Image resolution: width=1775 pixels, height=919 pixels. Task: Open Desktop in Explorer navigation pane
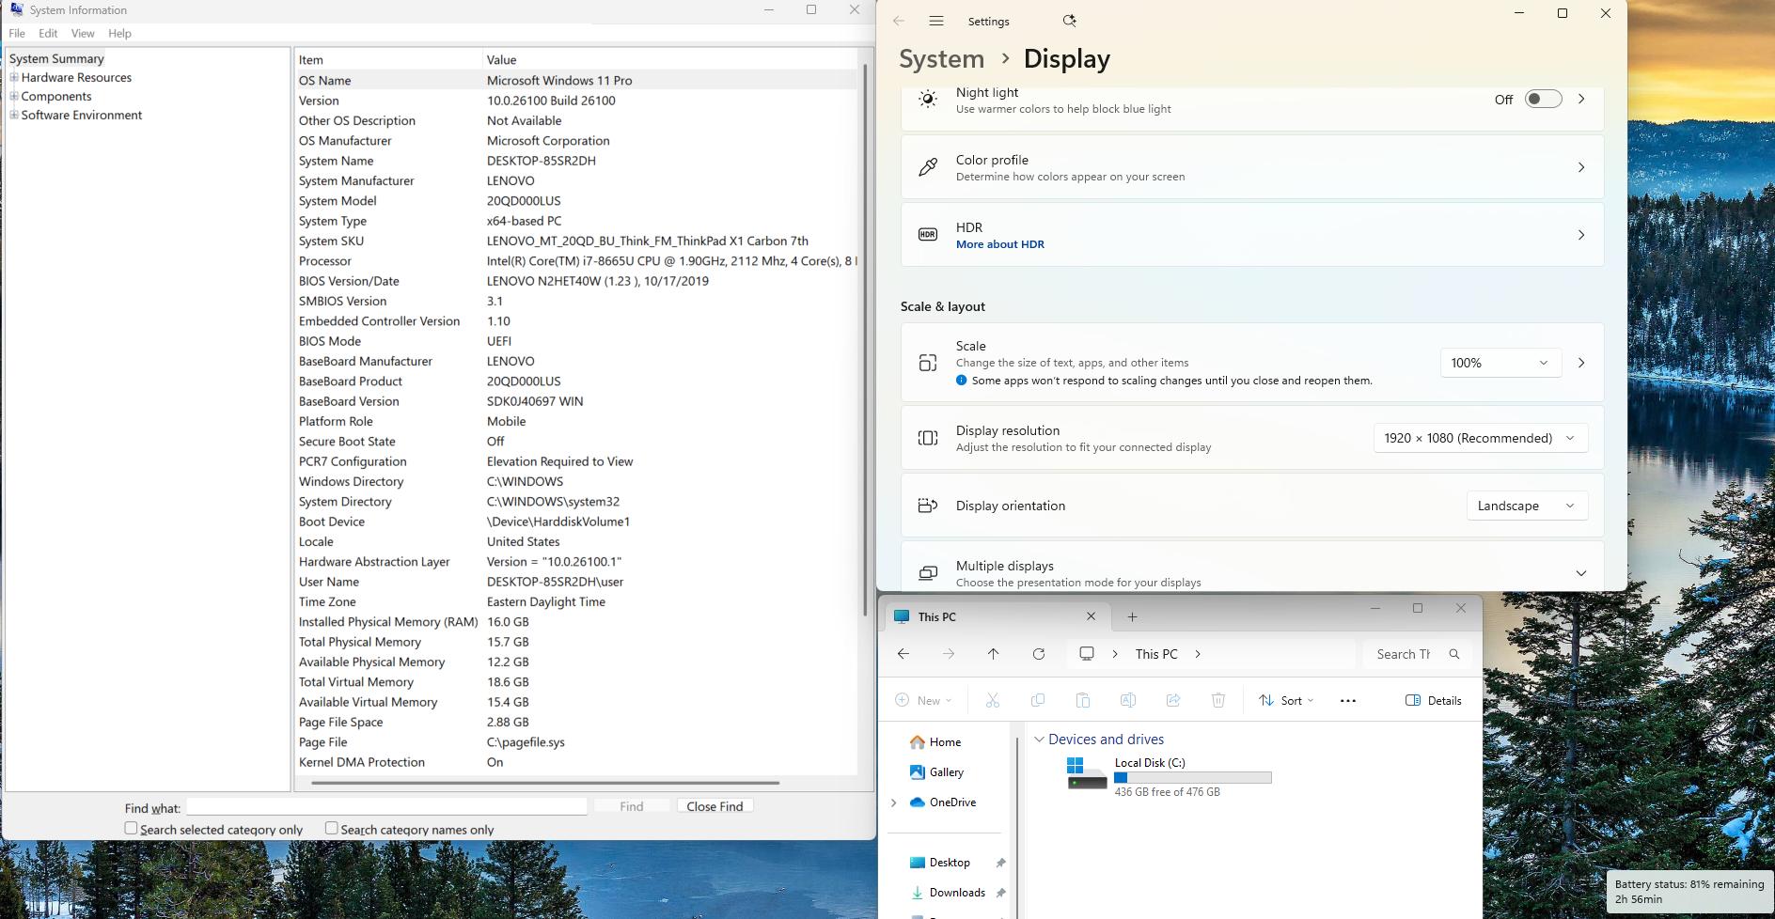[x=939, y=863]
